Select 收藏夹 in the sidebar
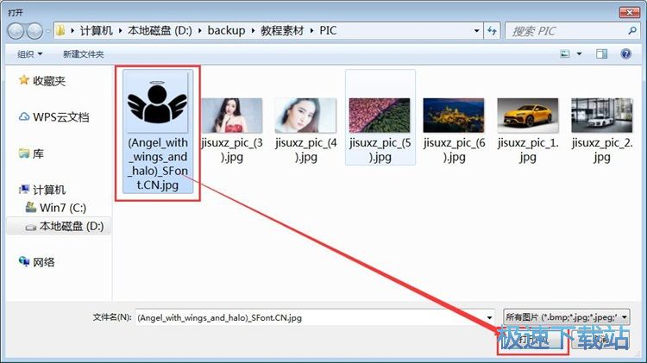Image resolution: width=647 pixels, height=363 pixels. pyautogui.click(x=49, y=81)
